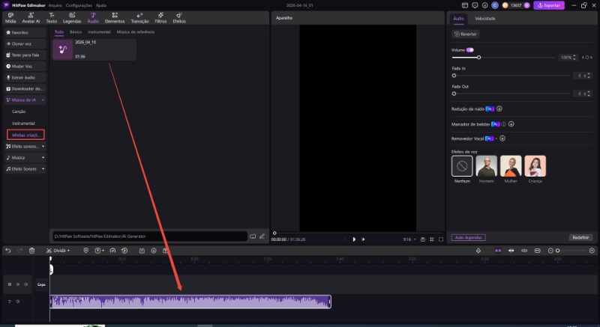This screenshot has height=327, width=600.
Task: Add a Volume keyframe diamond
Action: [x=587, y=58]
